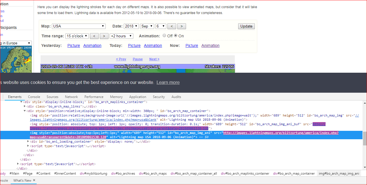Viewport: 367px width, 185px height.
Task: Collapse the bo_arch_map_container div node
Action: click(x=25, y=111)
